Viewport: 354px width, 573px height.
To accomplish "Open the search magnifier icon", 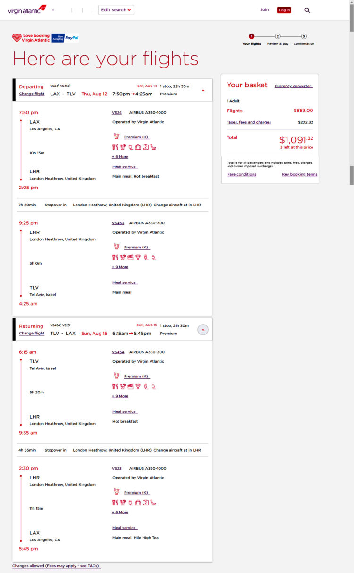I will point(307,9).
